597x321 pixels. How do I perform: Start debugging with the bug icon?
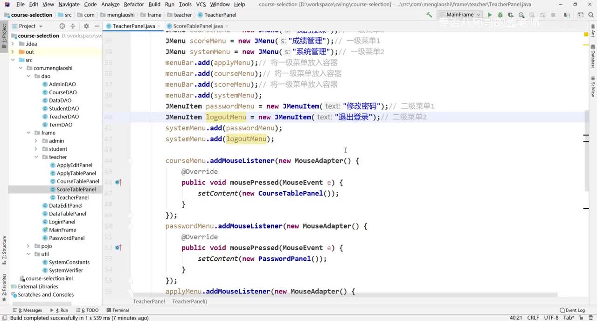point(500,15)
